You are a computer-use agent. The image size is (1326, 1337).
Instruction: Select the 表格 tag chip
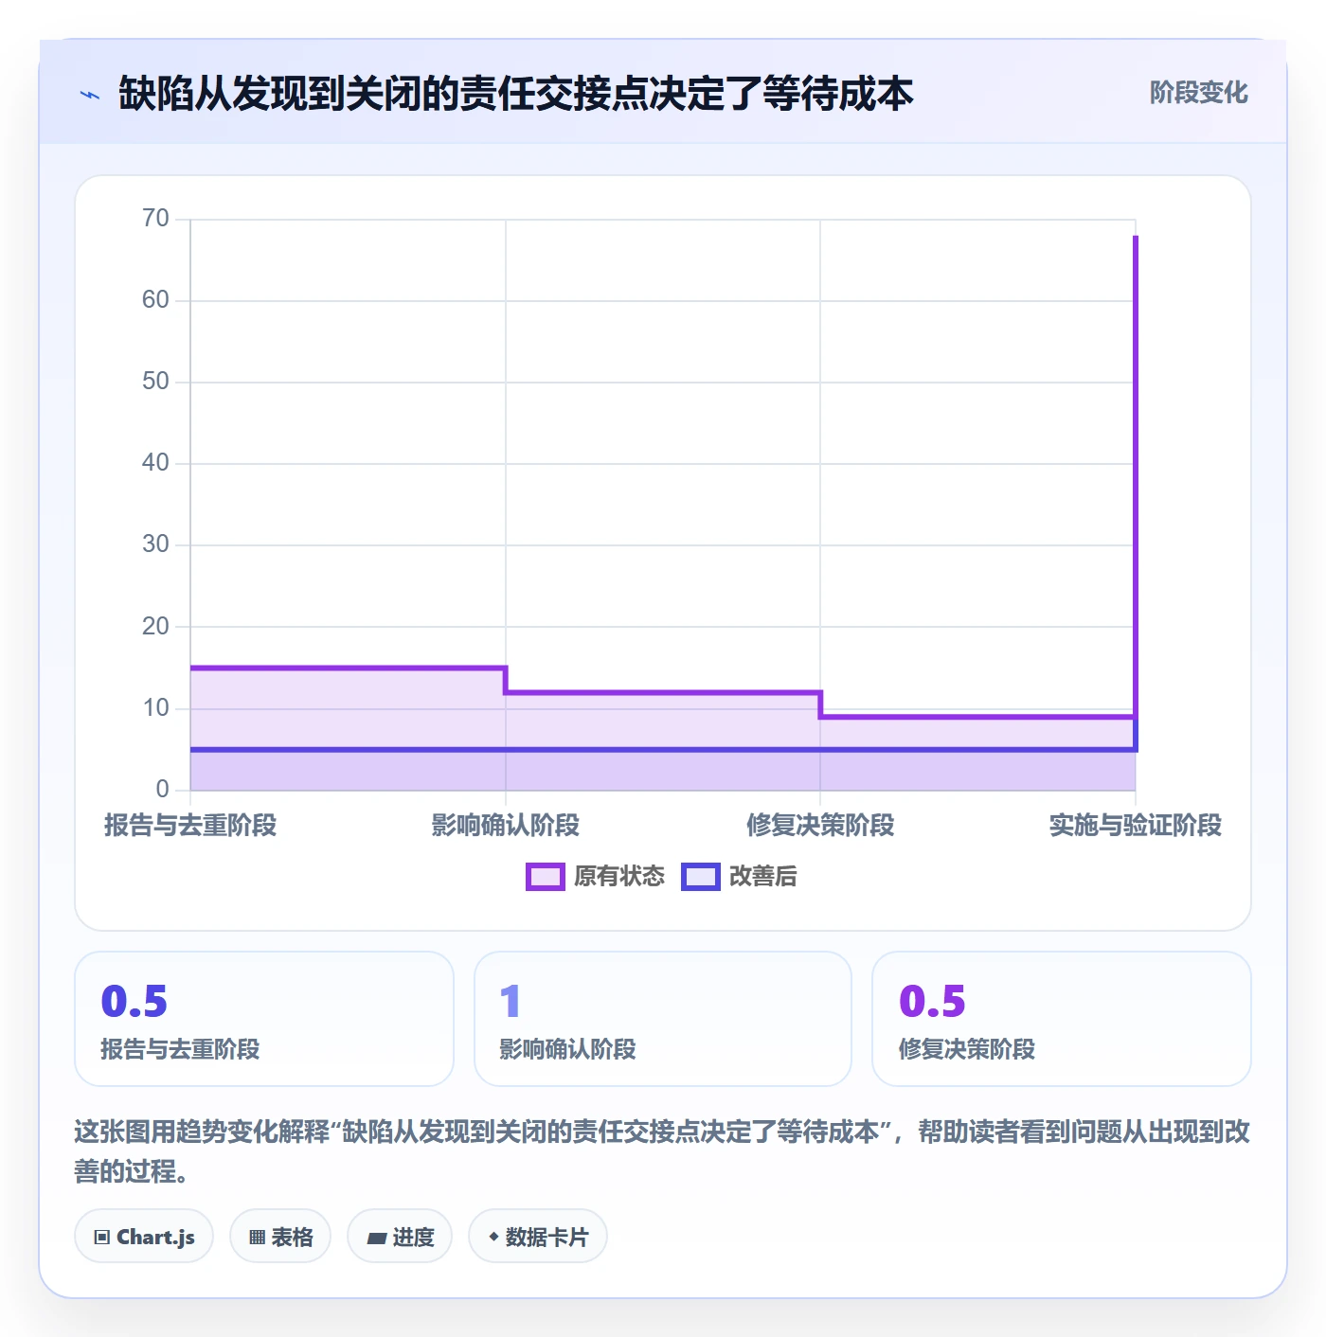click(x=280, y=1236)
